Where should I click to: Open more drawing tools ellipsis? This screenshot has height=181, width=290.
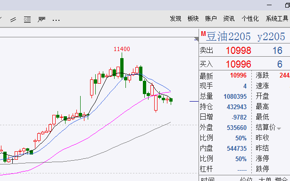tap(56, 20)
